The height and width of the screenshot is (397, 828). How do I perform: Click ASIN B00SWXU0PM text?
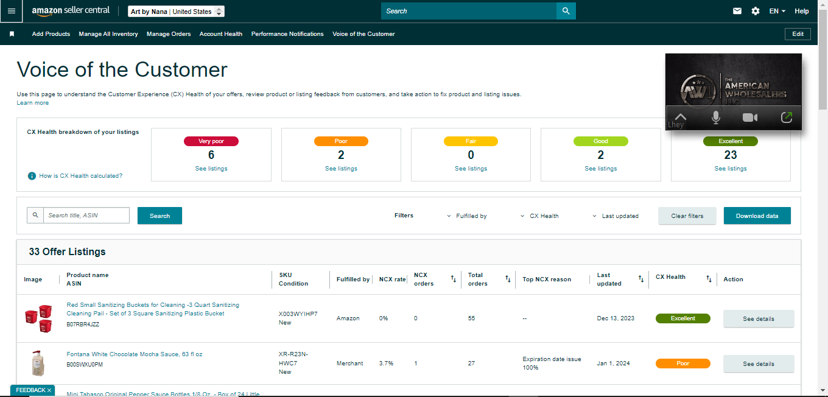[85, 365]
